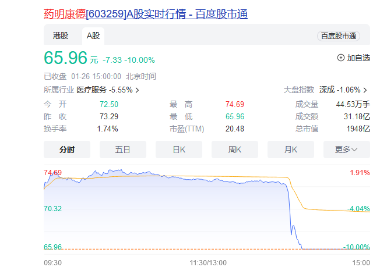Click the change value -7.33

click(x=112, y=60)
